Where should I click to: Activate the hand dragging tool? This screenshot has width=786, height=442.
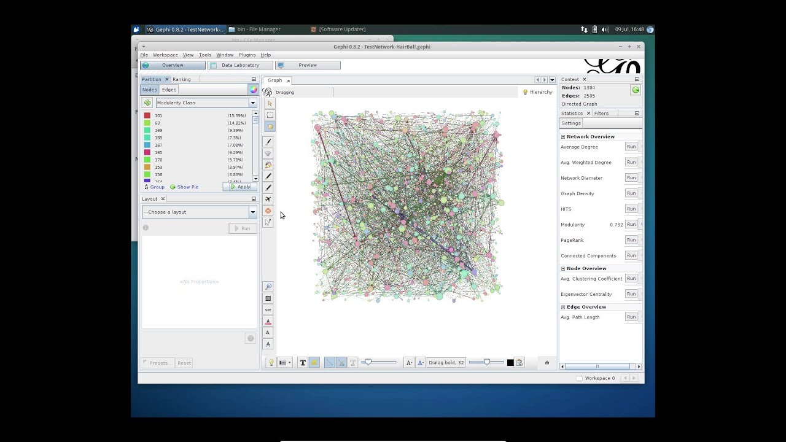(270, 126)
